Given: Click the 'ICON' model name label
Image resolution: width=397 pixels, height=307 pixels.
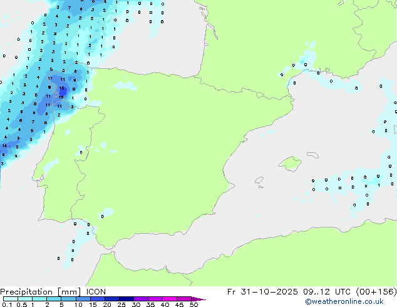Looking at the screenshot, I should tap(96, 292).
